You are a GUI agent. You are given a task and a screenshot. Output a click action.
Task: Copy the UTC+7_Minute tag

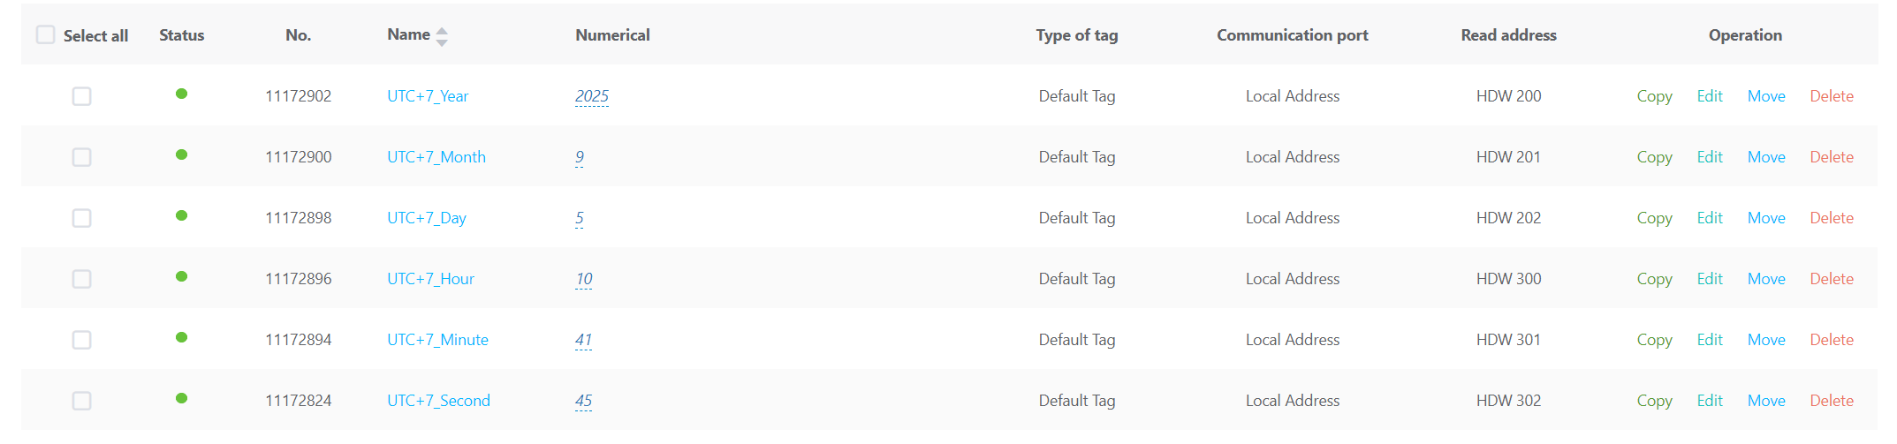[x=1654, y=340]
